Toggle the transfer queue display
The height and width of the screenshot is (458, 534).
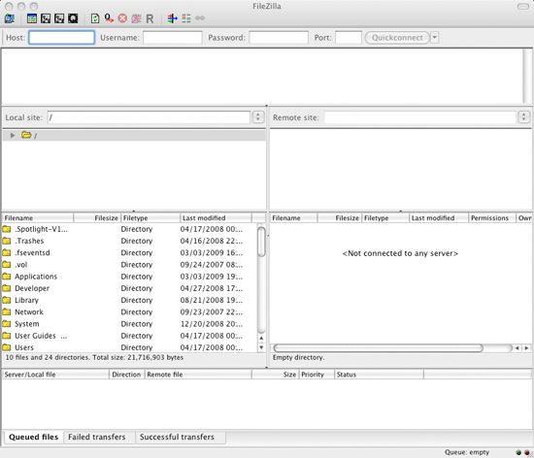[x=73, y=18]
